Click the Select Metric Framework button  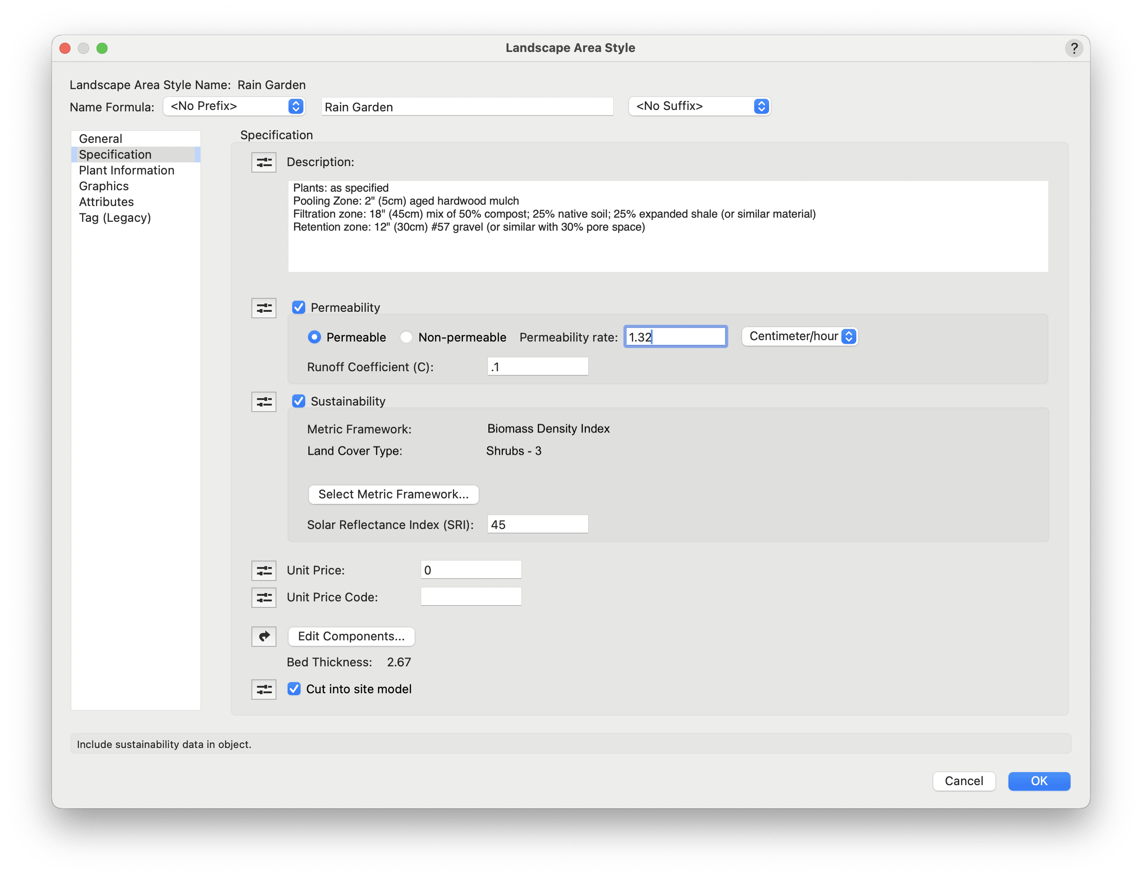pos(393,494)
